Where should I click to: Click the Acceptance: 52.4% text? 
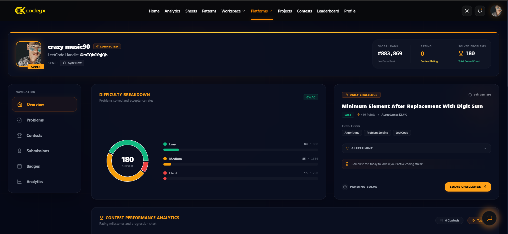click(x=394, y=115)
